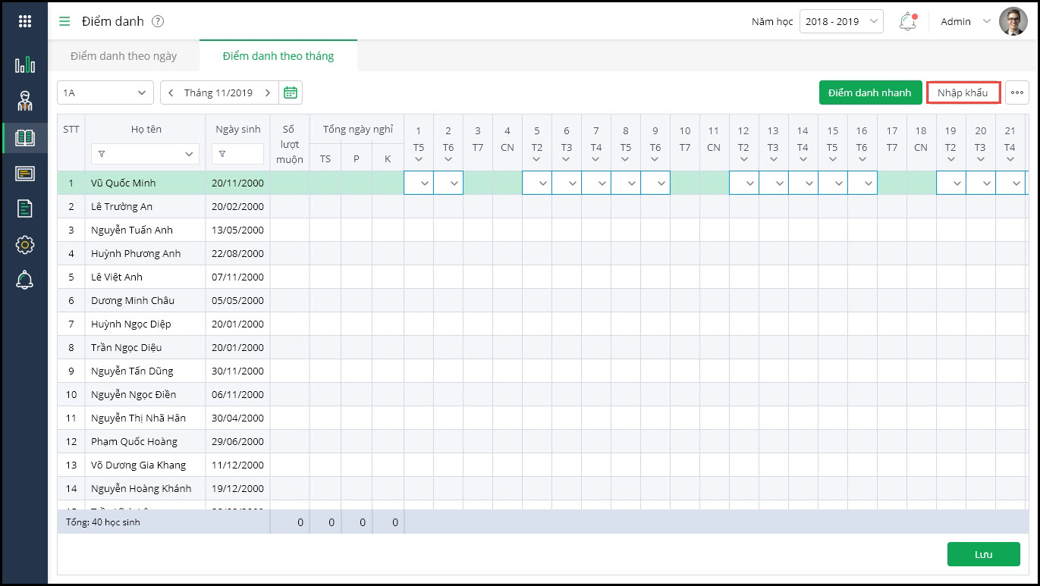Select the Điểm danh theo tháng tab
Viewport: 1040px width, 586px height.
278,56
